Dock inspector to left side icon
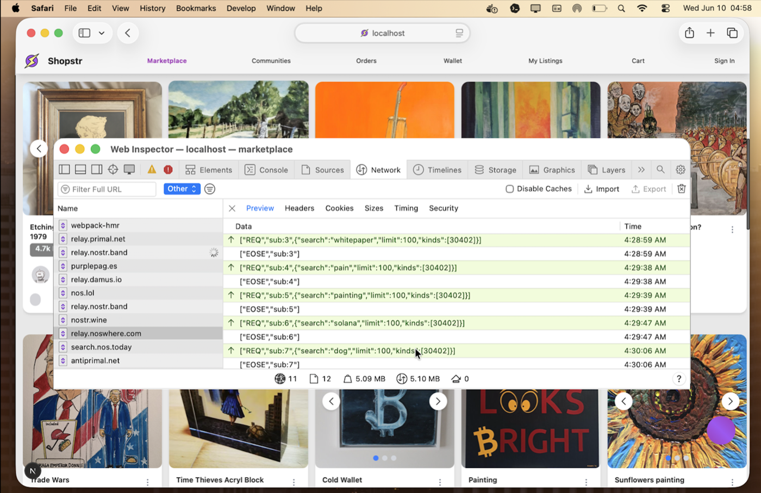761x493 pixels. [x=64, y=170]
